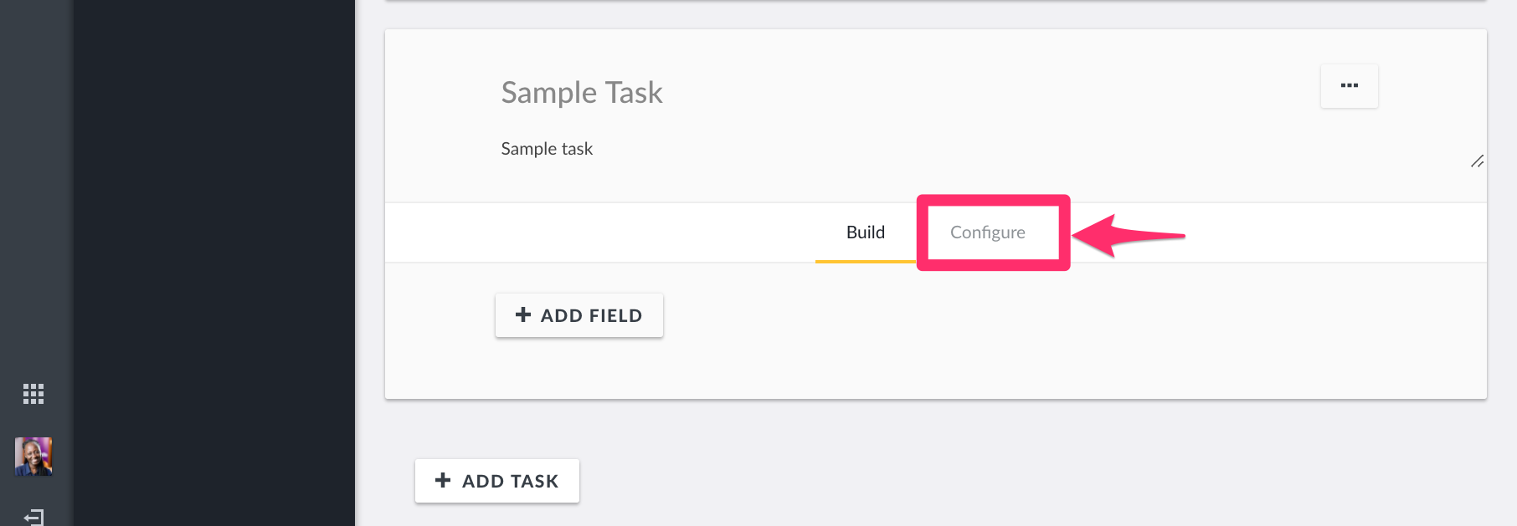This screenshot has width=1517, height=526.
Task: Click the plus icon on Add Task
Action: point(443,480)
